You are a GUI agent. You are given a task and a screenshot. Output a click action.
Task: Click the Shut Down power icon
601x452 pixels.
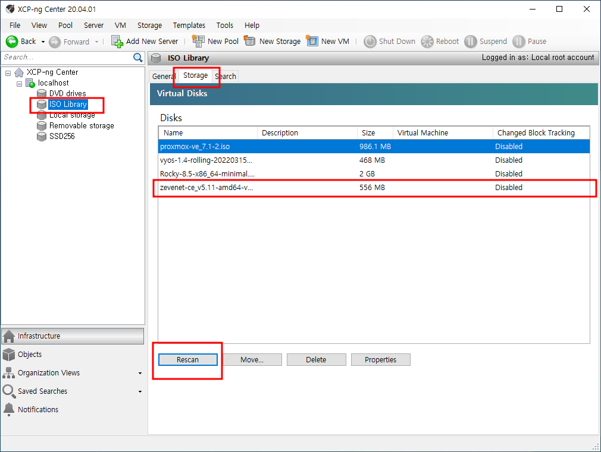point(370,42)
